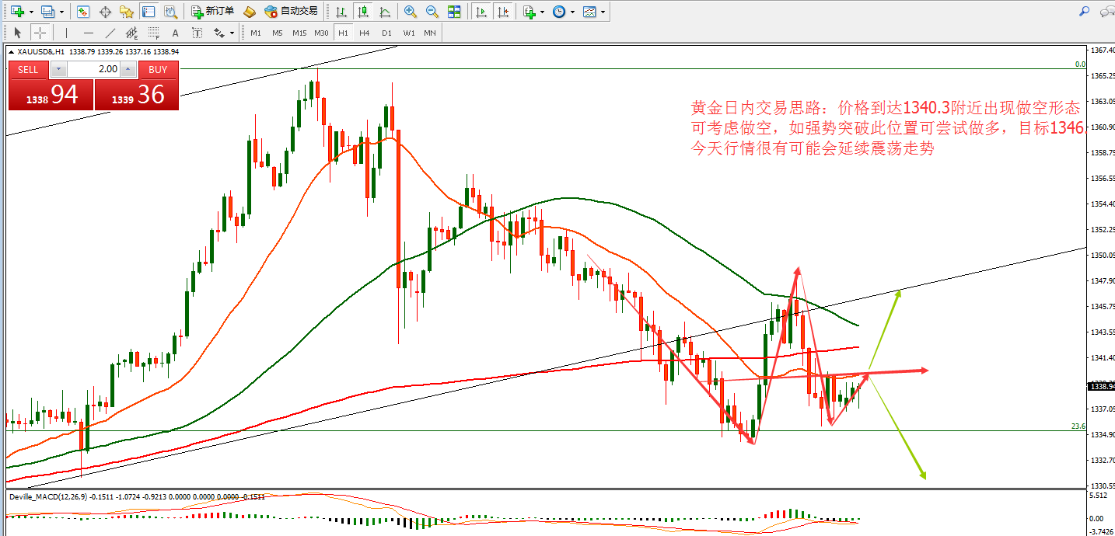Expand the new chart dropdown arrow
1115x536 pixels.
coord(31,12)
